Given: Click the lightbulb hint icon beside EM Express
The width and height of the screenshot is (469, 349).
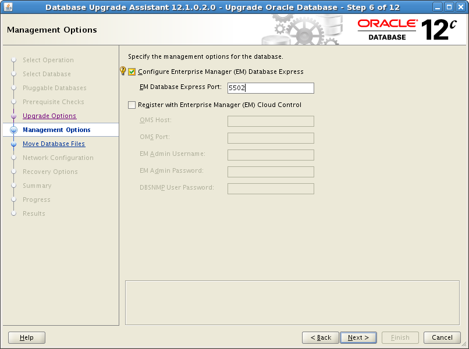Looking at the screenshot, I should coord(123,71).
